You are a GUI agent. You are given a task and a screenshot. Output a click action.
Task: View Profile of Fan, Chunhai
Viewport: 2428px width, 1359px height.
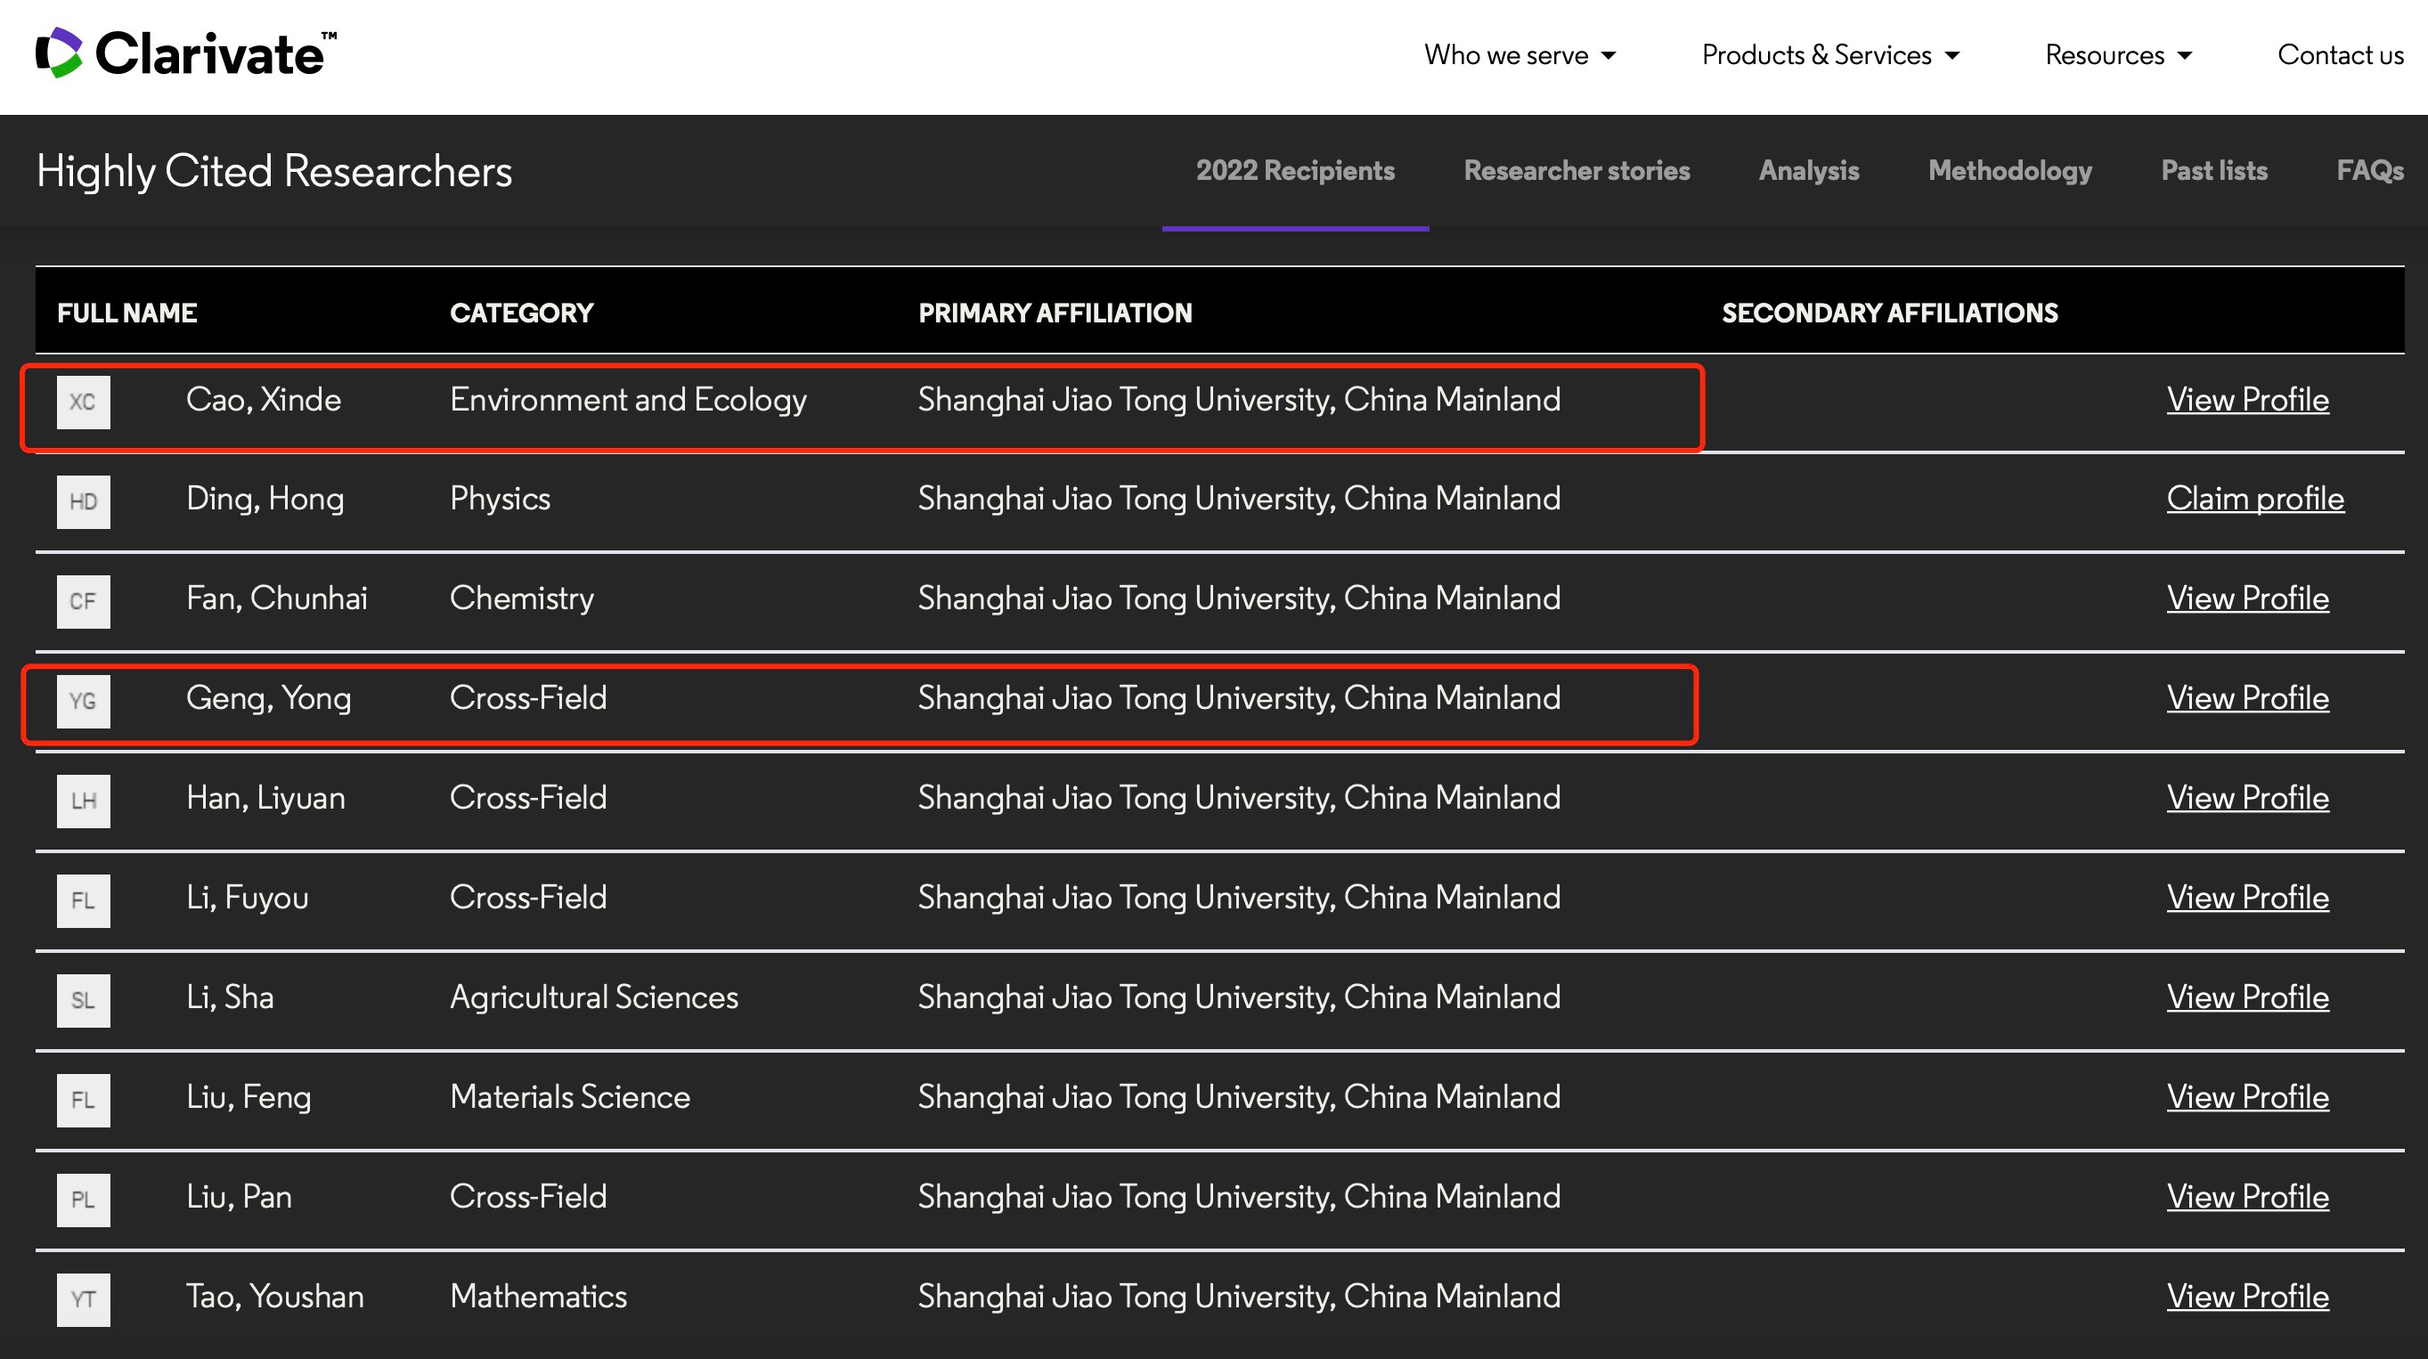(2247, 598)
